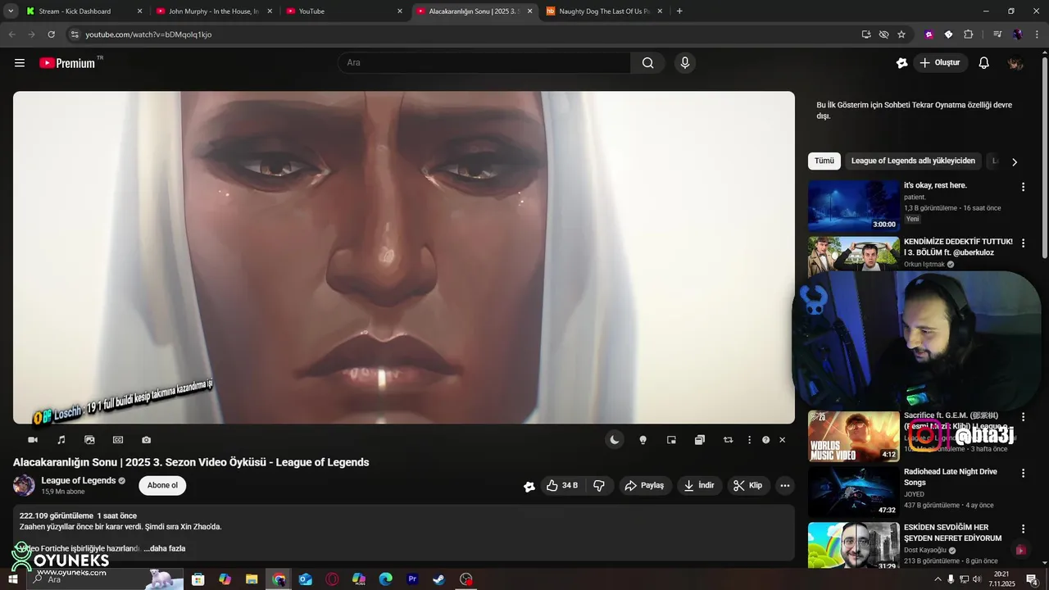
Task: Switch to Stream - Kick Dashboard tab
Action: coord(84,11)
